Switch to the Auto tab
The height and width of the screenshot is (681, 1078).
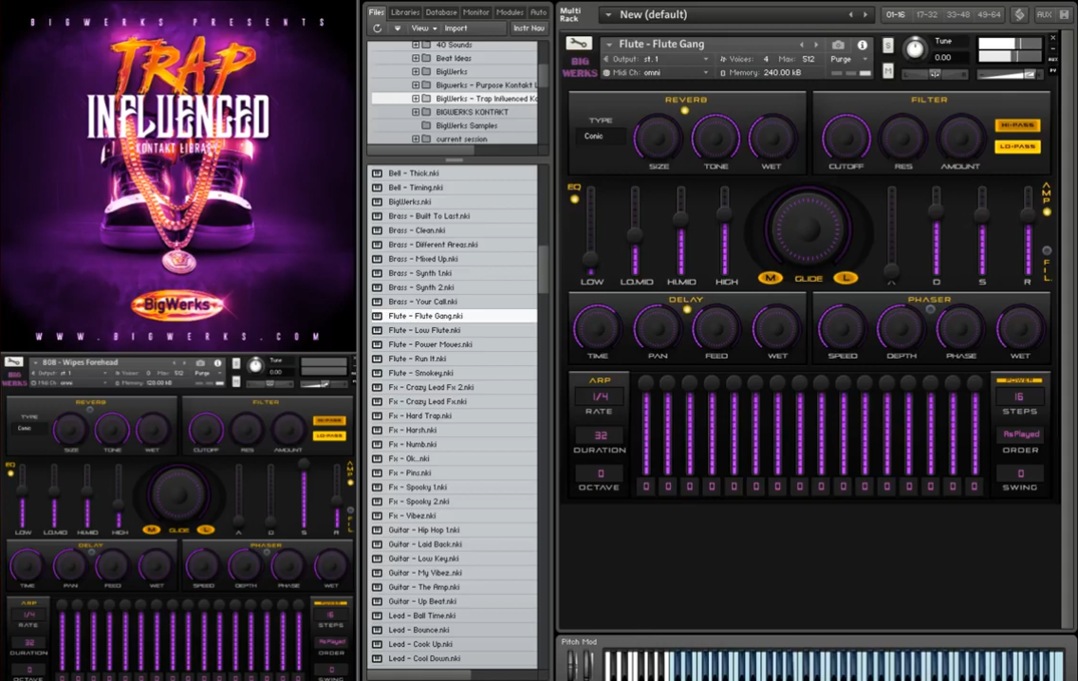[538, 12]
